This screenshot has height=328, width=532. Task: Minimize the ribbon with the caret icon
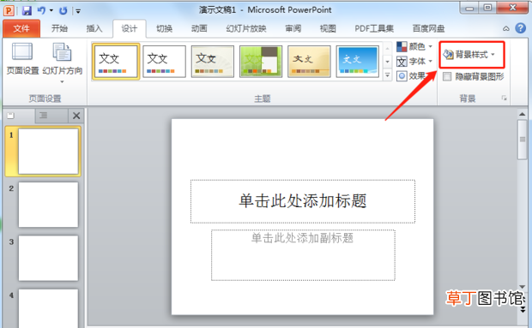(506, 29)
